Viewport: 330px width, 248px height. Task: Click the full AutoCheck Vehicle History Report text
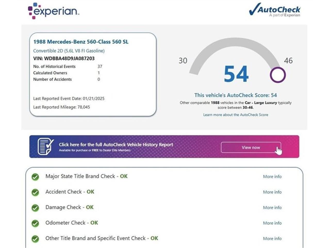pos(116,145)
